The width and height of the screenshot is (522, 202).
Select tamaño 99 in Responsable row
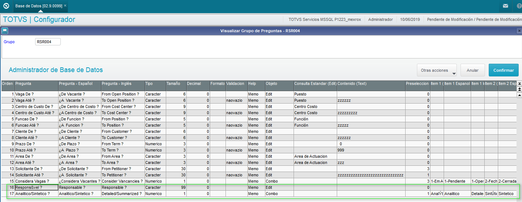[176, 187]
